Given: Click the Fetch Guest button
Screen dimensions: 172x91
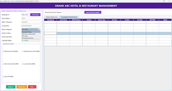Looking at the screenshot, I should pyautogui.click(x=35, y=15).
